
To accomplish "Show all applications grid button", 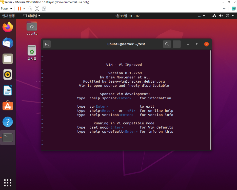I will tap(8, 183).
